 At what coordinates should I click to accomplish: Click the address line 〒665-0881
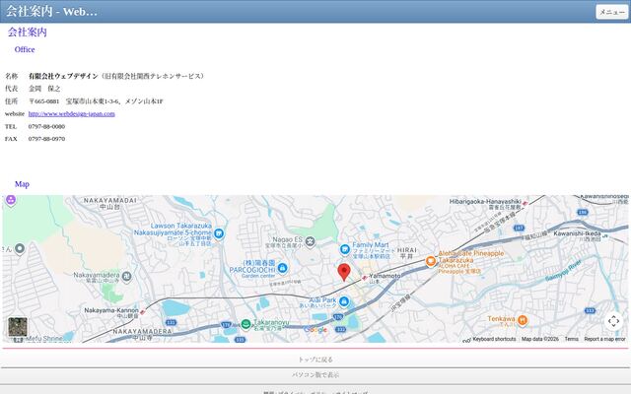(96, 101)
